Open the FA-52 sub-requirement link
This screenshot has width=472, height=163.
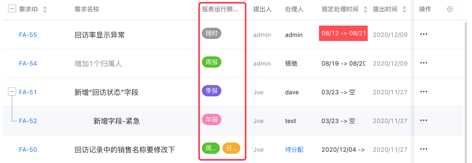coord(28,121)
